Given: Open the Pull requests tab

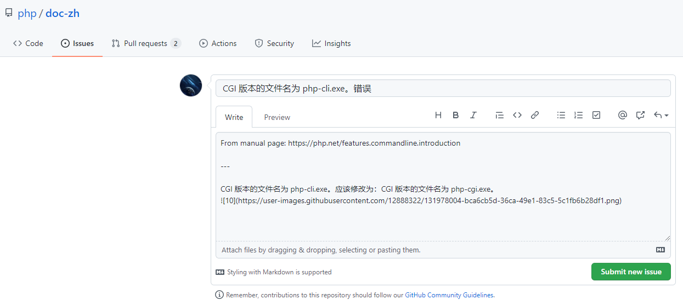Looking at the screenshot, I should [x=146, y=43].
